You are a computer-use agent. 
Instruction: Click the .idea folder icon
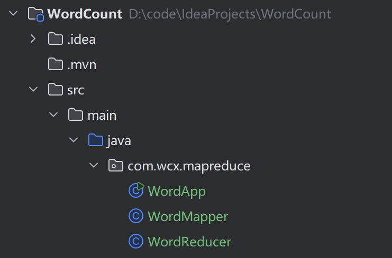click(55, 39)
